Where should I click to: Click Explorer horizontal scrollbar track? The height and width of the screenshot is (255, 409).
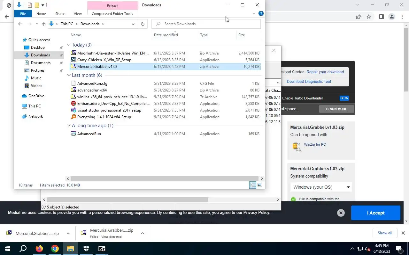[x=165, y=178]
